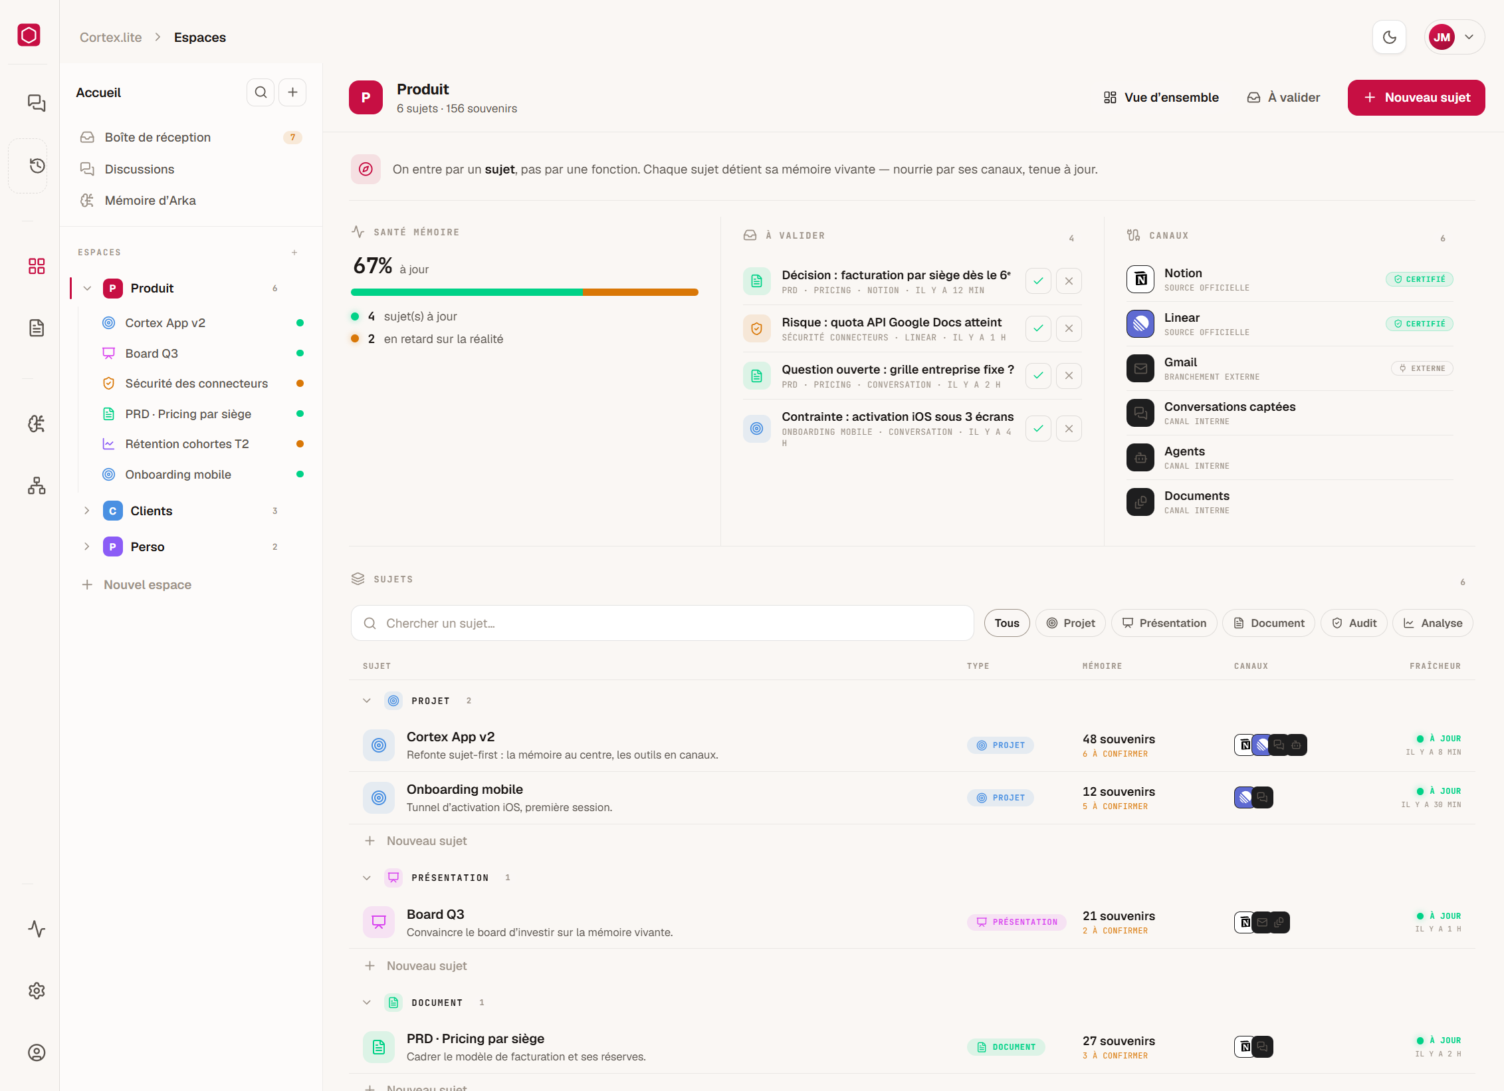
Task: Filter subjects by Document
Action: tap(1269, 623)
